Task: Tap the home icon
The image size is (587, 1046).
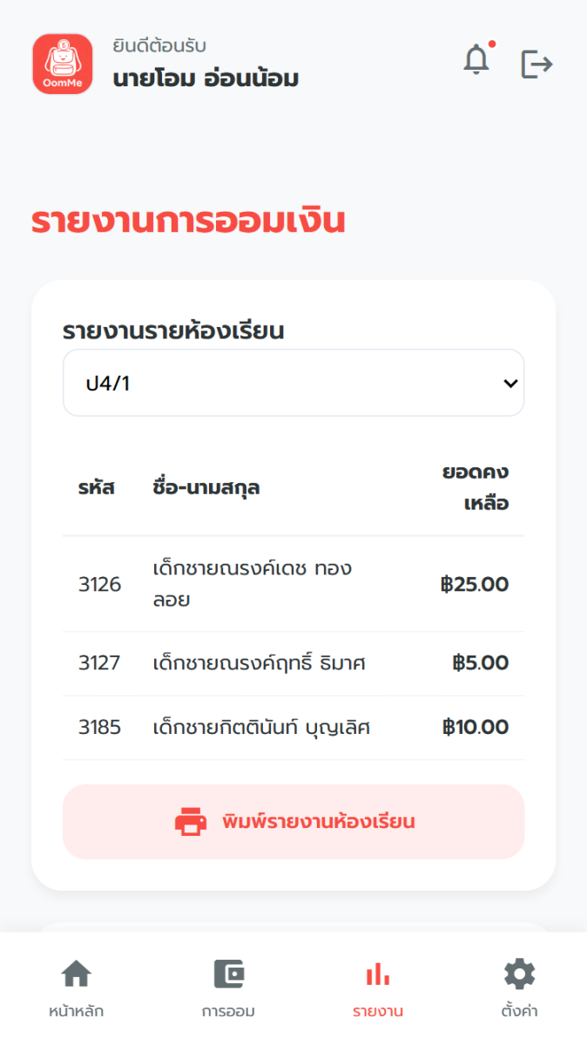Action: tap(76, 974)
